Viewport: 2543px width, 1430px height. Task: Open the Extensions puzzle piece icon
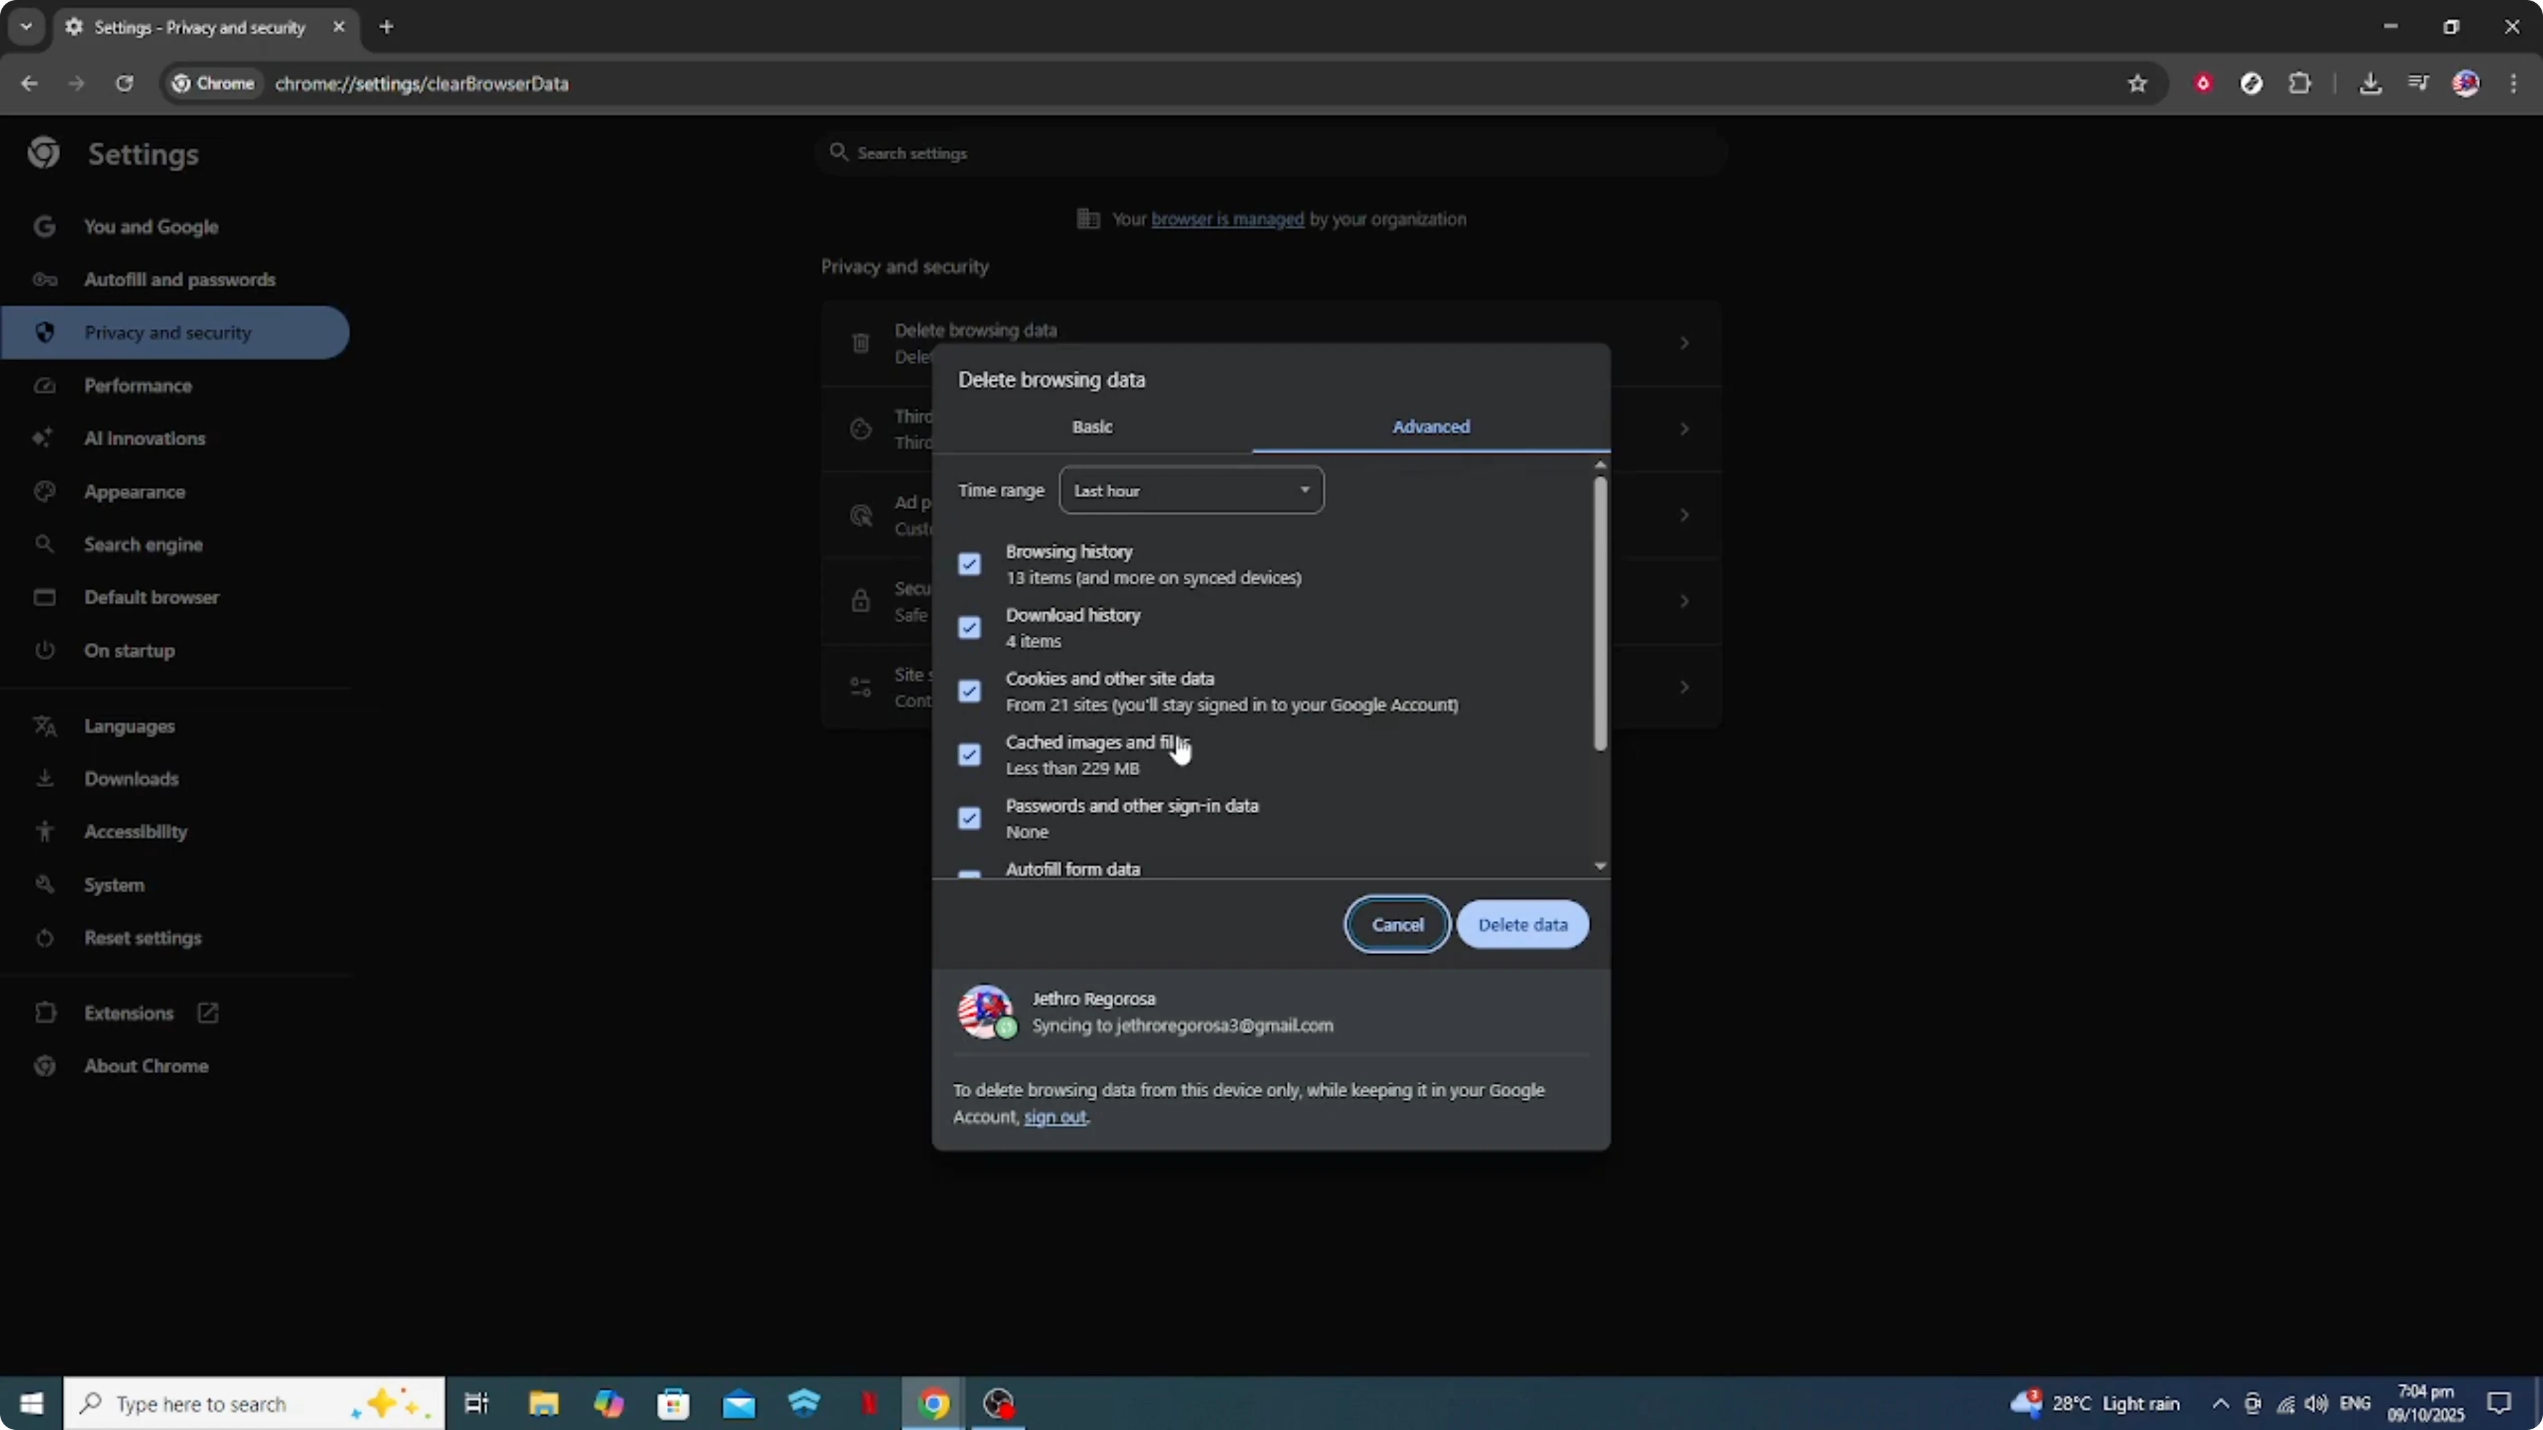2301,83
